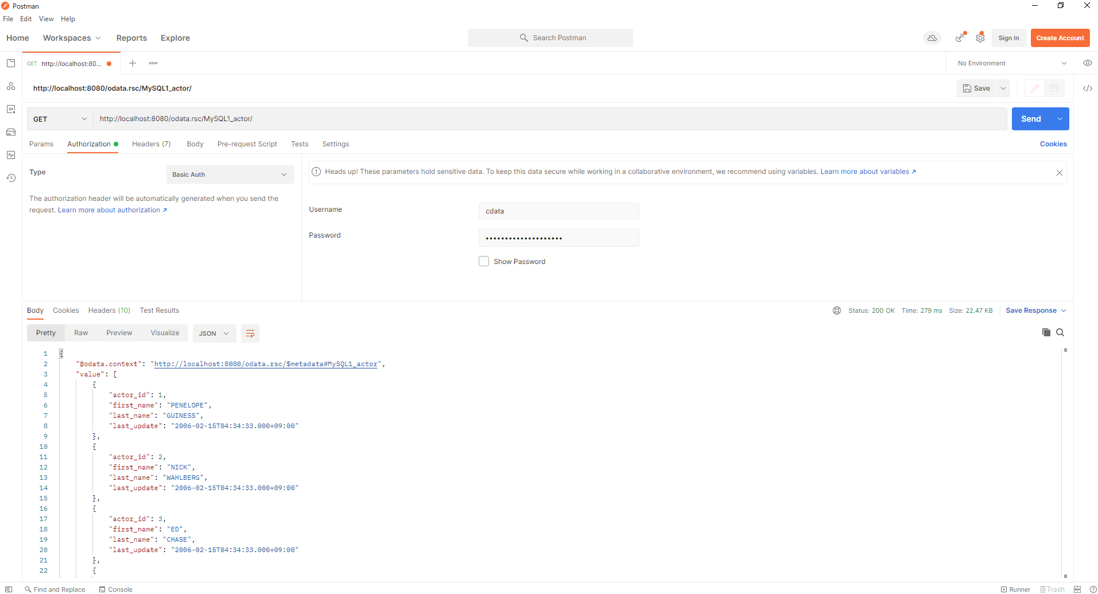Open the APIs sidebar icon
The image size is (1098, 594).
11,86
